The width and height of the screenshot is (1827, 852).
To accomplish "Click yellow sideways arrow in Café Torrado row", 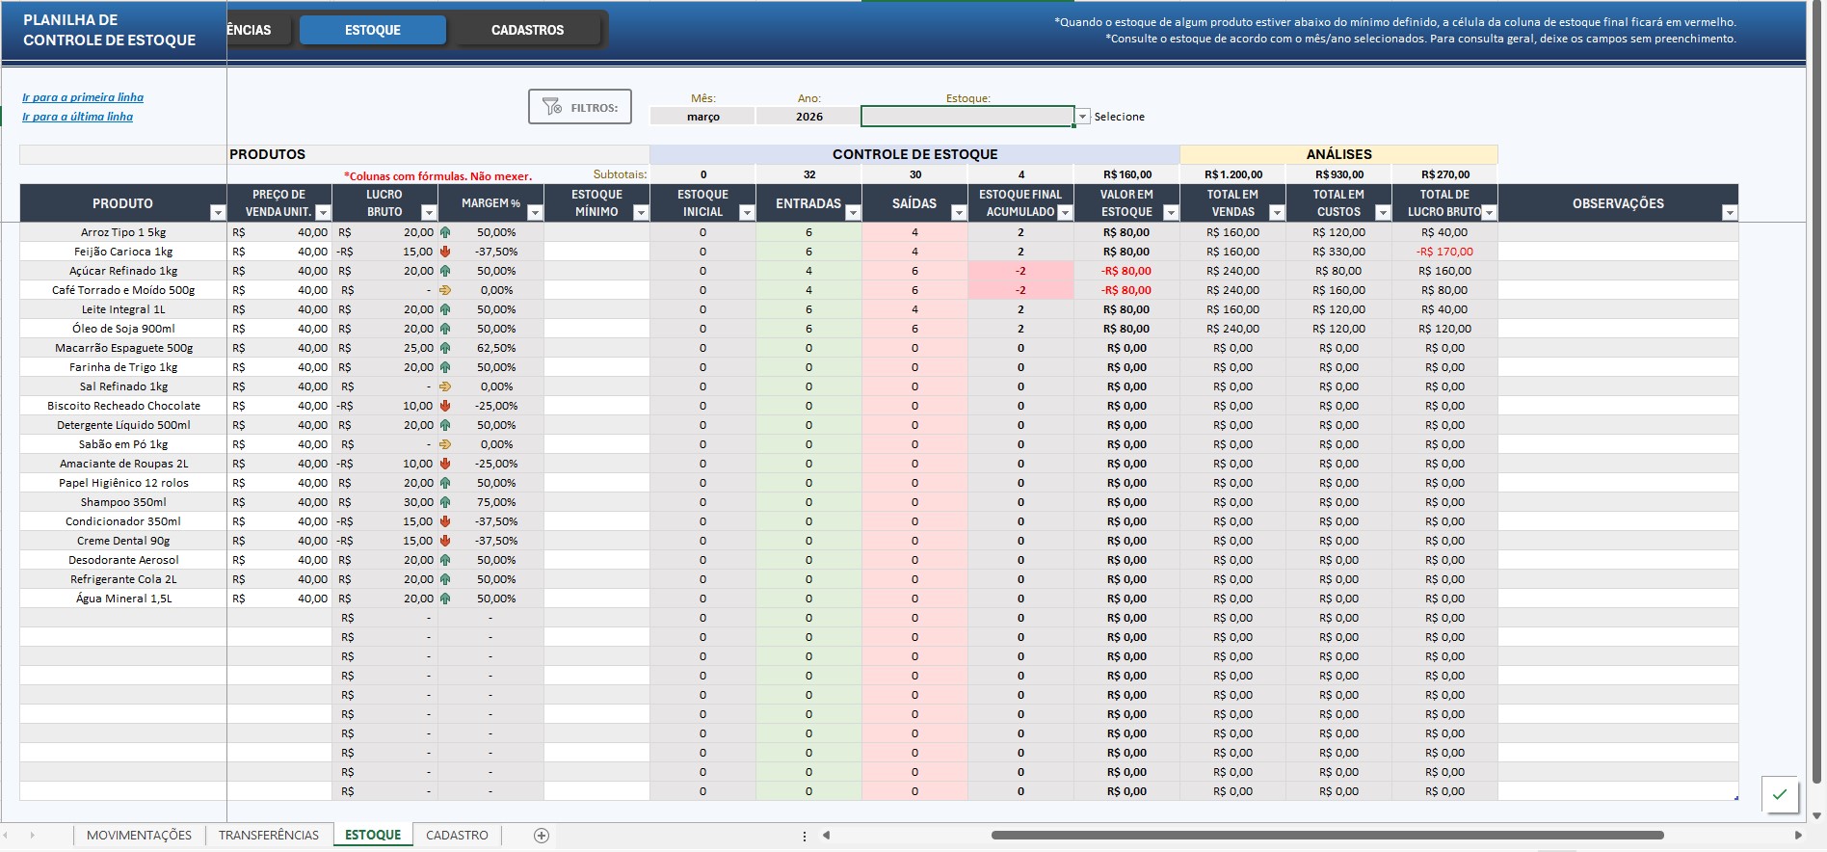I will [x=445, y=290].
